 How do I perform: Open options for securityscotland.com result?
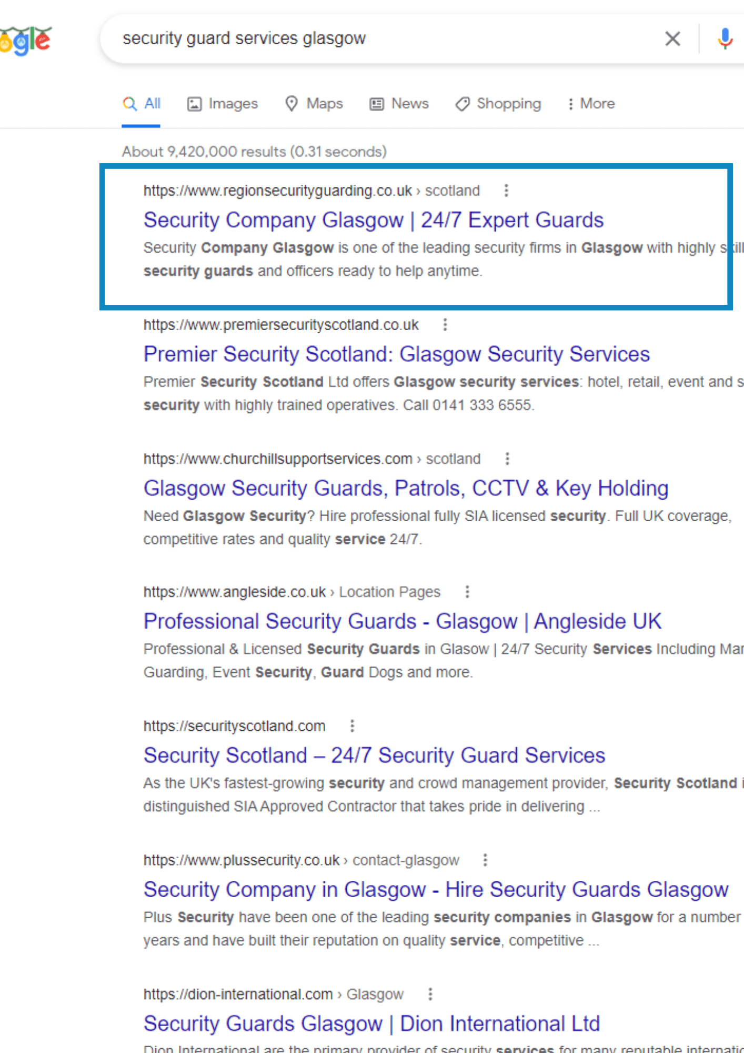352,726
